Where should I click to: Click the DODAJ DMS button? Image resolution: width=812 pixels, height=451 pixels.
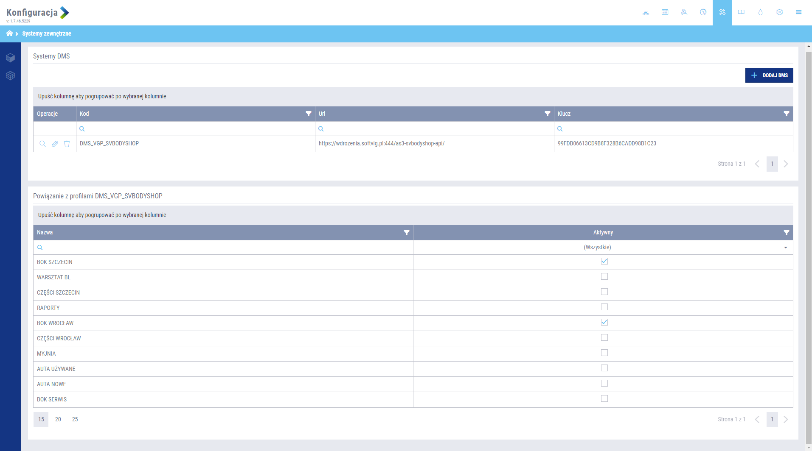point(769,75)
